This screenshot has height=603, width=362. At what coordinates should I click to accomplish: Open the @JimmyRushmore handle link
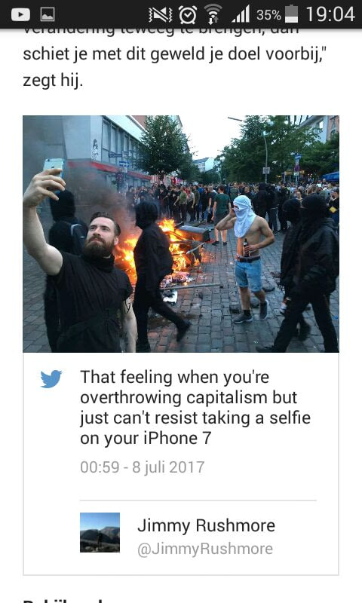tap(205, 549)
